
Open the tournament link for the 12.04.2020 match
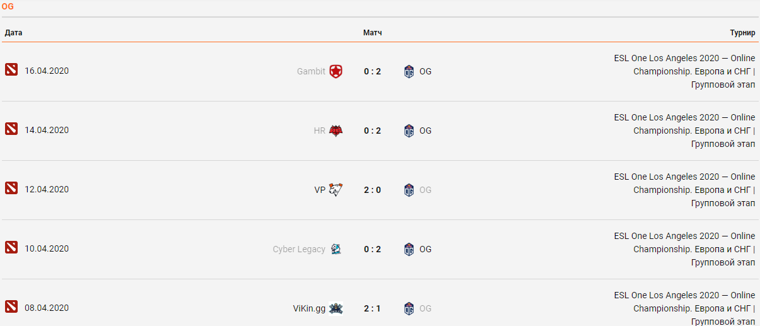(684, 190)
